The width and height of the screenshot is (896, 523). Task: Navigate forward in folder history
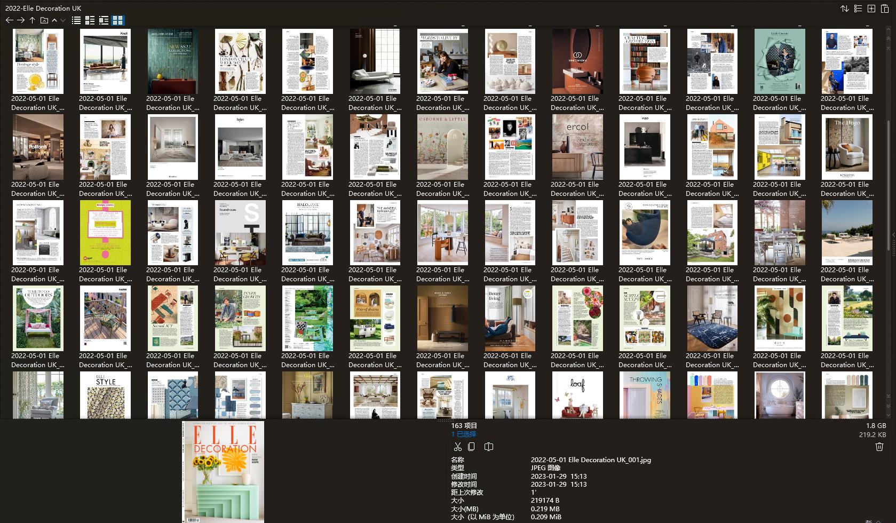coord(21,20)
